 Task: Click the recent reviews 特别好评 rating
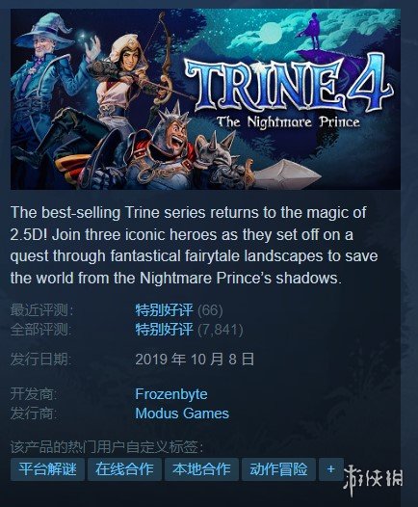(164, 310)
